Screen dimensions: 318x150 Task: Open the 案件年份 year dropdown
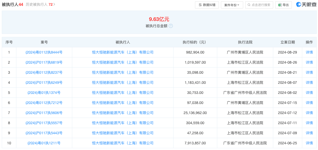[232, 5]
